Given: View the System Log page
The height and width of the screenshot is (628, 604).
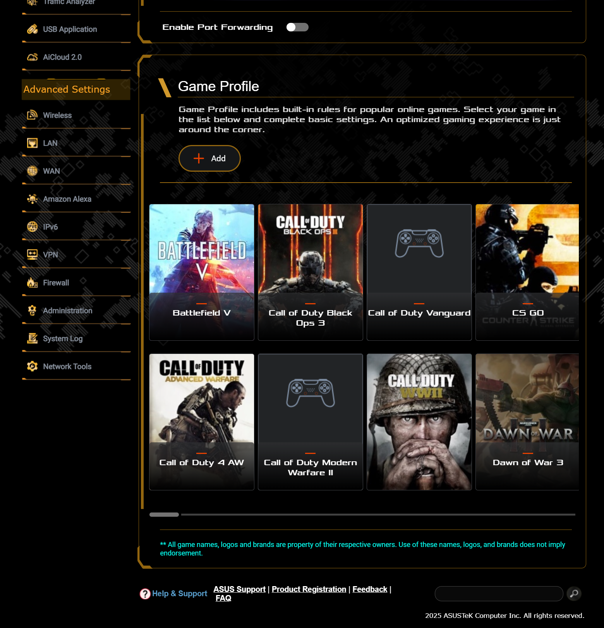Looking at the screenshot, I should point(76,338).
